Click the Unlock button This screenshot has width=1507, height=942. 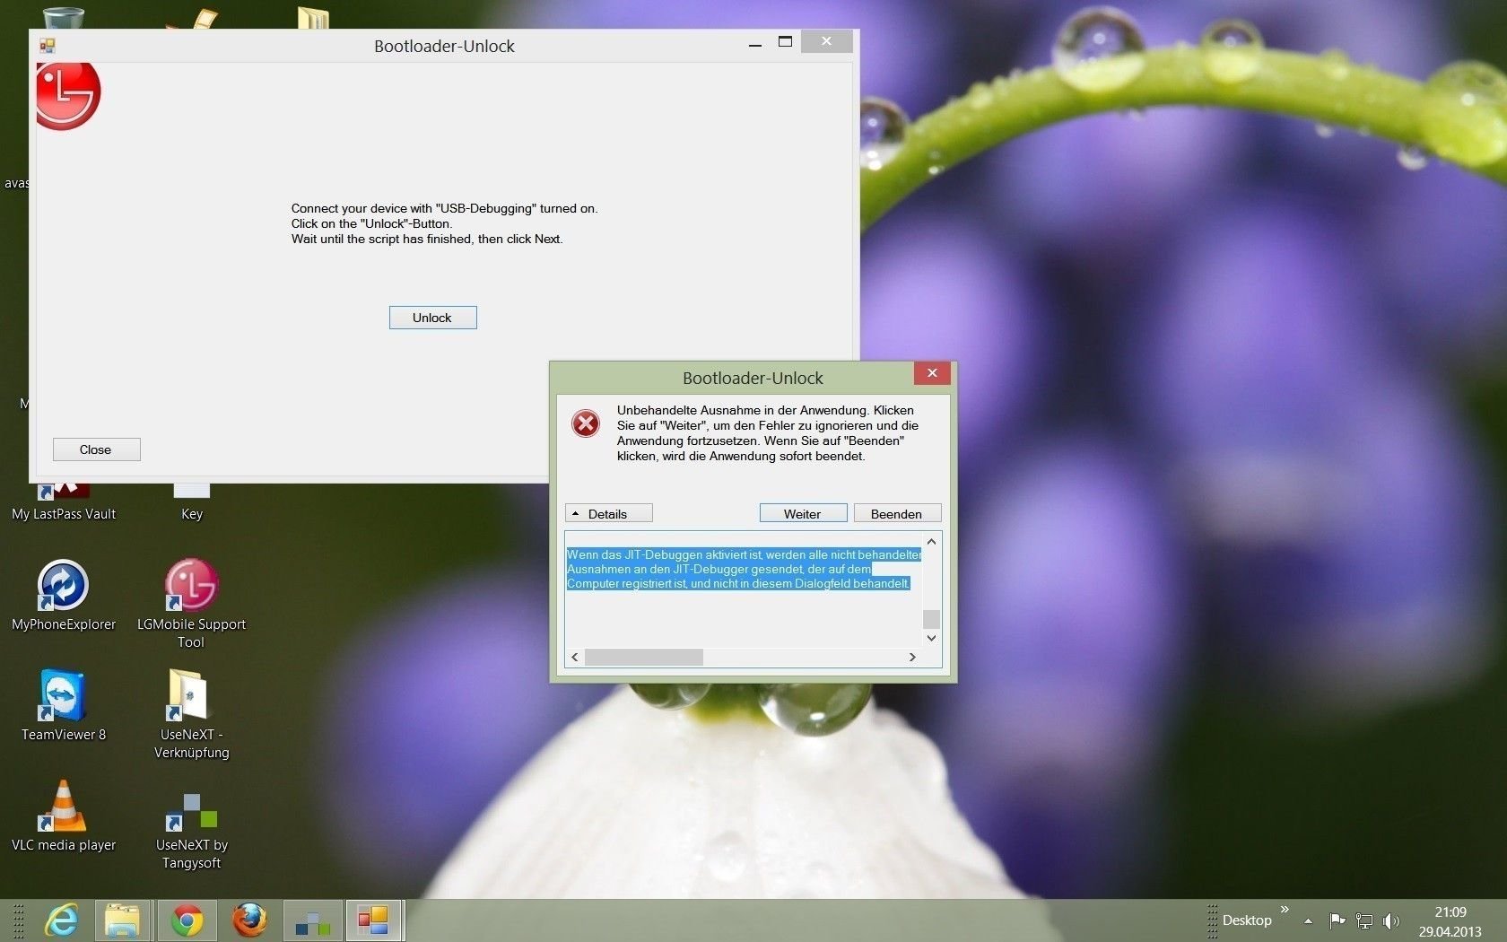432,318
